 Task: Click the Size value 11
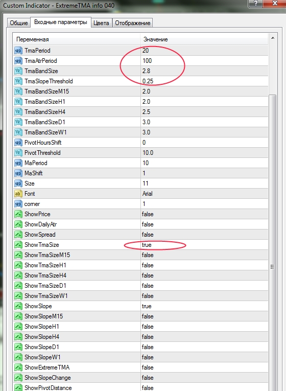pyautogui.click(x=145, y=183)
